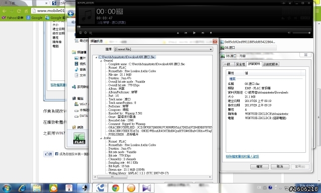Screen dimensions: 321x193
Task: Open Visual Studio taskbar icon
Action: [x=146, y=188]
